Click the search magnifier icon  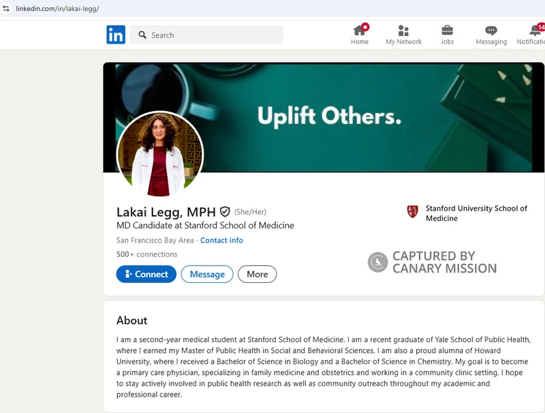(x=142, y=35)
